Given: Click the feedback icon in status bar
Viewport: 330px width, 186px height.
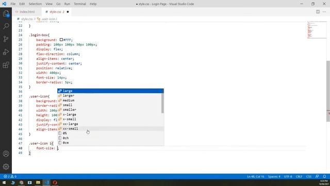Looking at the screenshot, I should coord(317,177).
